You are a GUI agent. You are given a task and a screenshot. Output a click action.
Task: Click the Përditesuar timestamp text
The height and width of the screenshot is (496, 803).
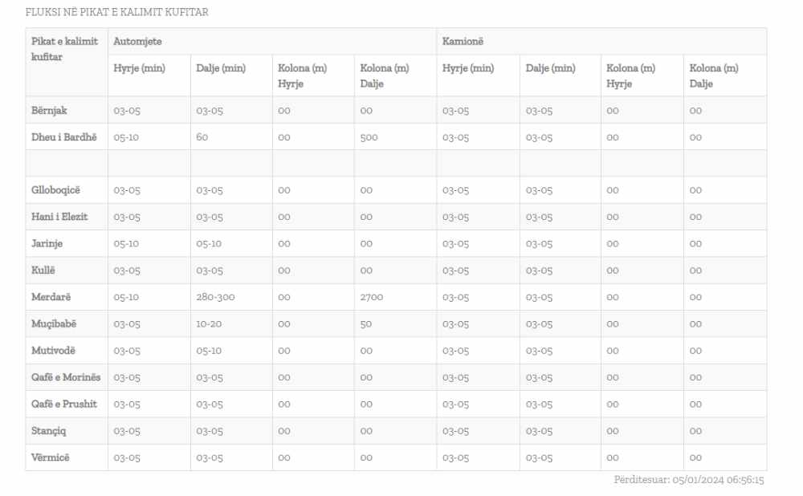(x=688, y=480)
